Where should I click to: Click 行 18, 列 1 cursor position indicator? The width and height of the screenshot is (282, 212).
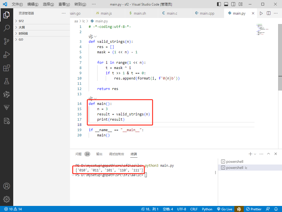(150, 209)
